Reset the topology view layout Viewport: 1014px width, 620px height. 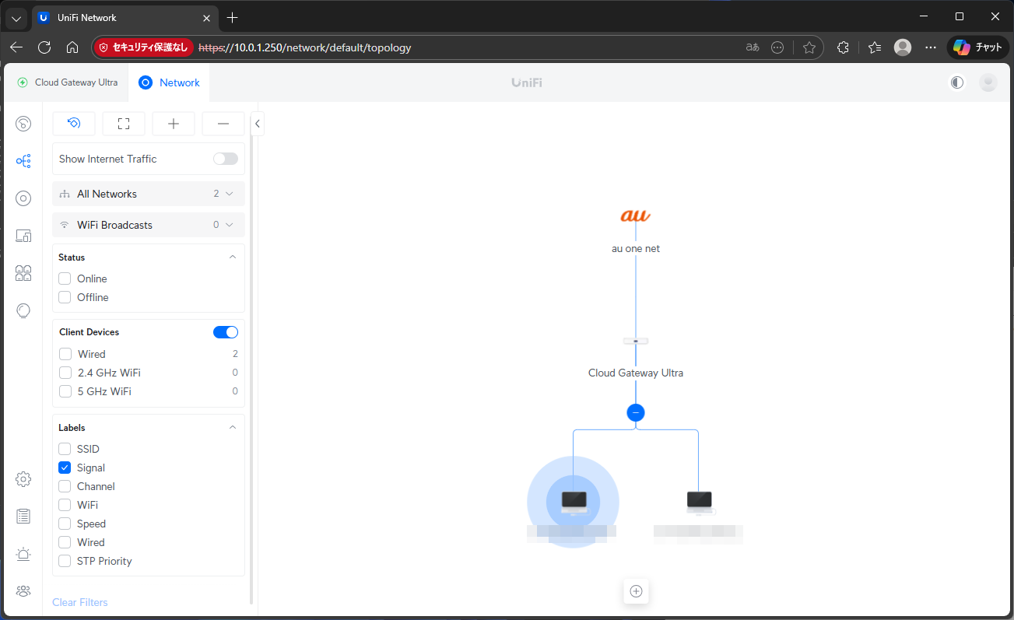[74, 124]
